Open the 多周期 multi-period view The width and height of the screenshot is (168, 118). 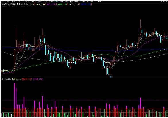click(94, 1)
